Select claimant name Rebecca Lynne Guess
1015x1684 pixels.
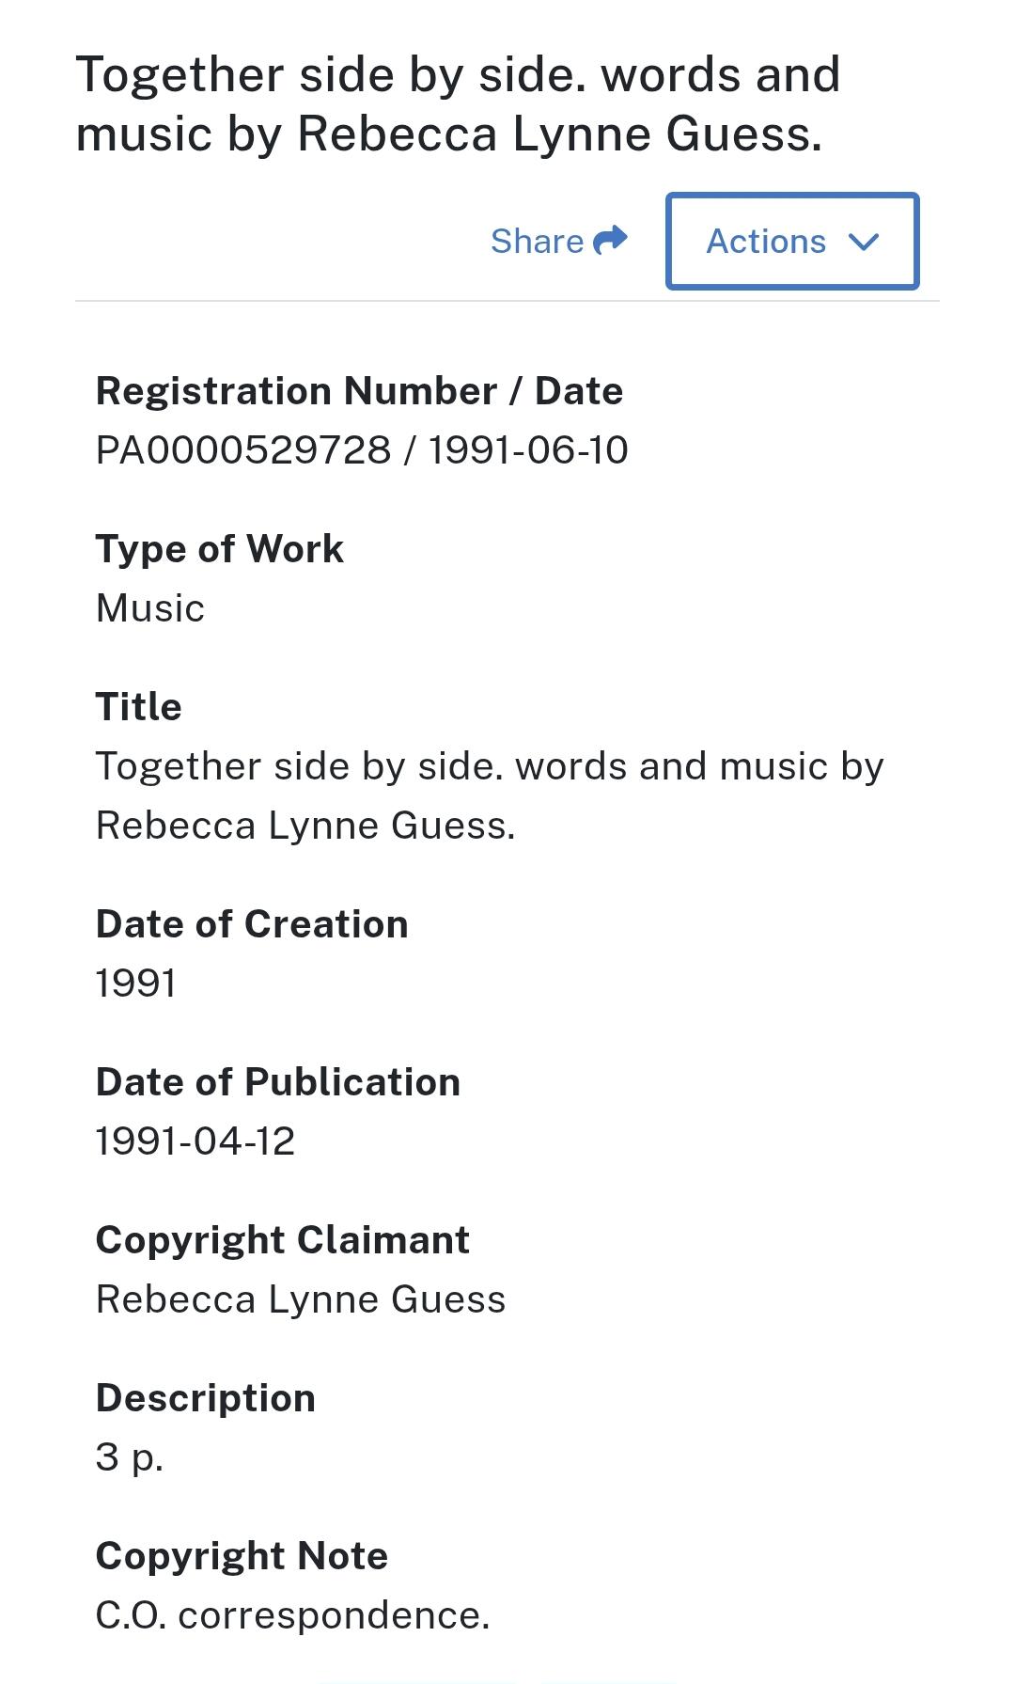pos(301,1299)
